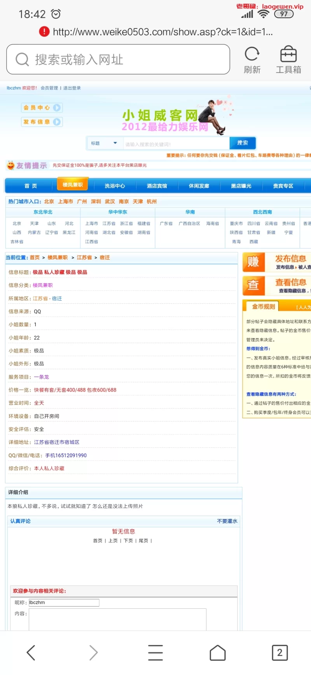Open the browser hamburger menu
The height and width of the screenshot is (675, 311).
pos(155,652)
